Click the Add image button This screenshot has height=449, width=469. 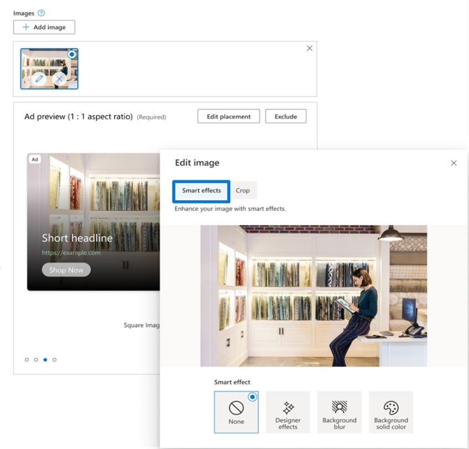[x=44, y=27]
